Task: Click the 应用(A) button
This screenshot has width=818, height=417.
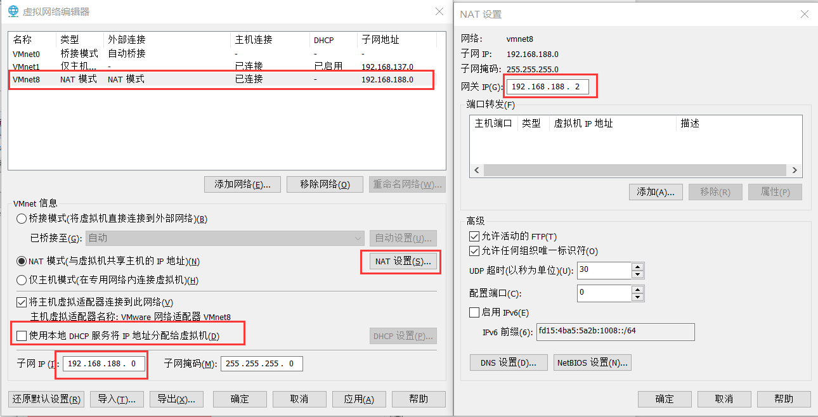Action: point(359,399)
